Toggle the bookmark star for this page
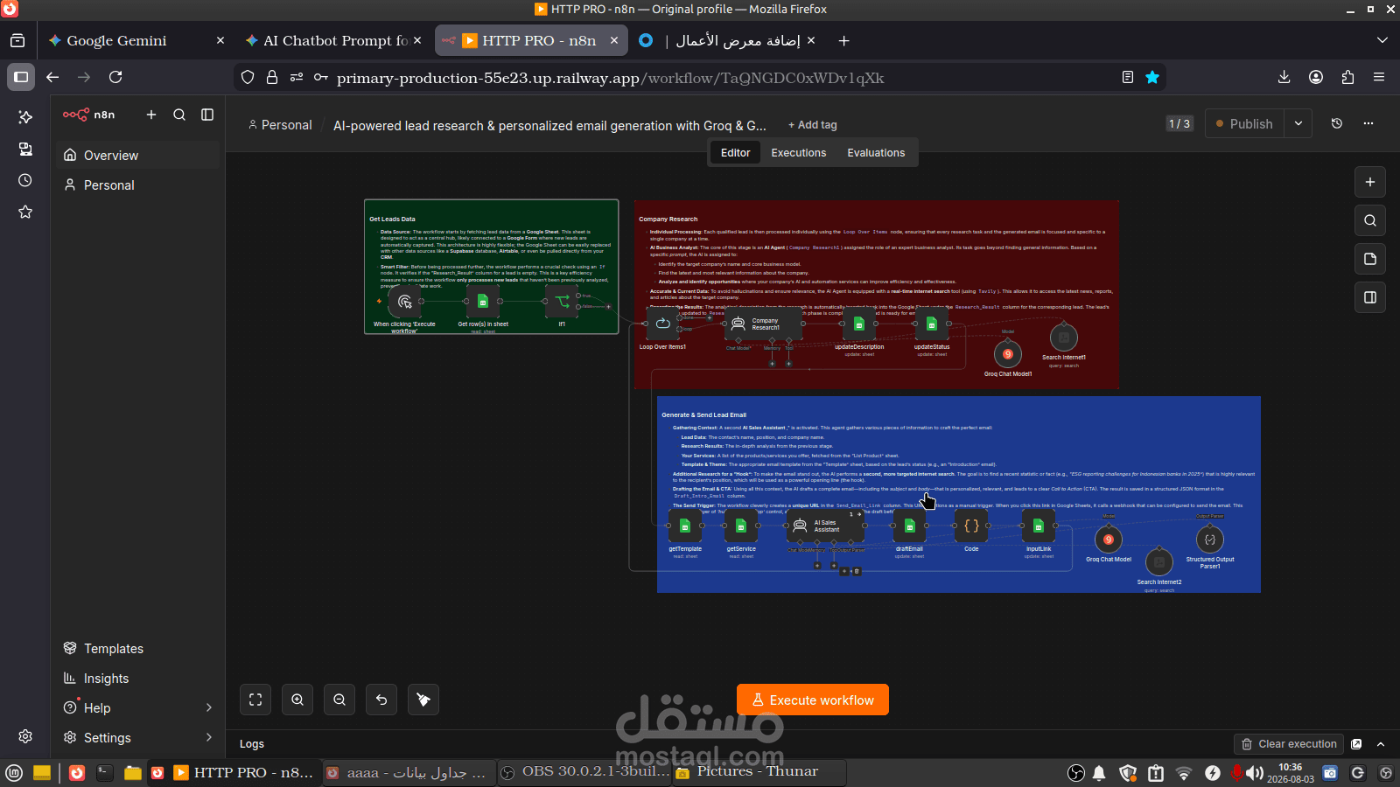 tap(1152, 77)
